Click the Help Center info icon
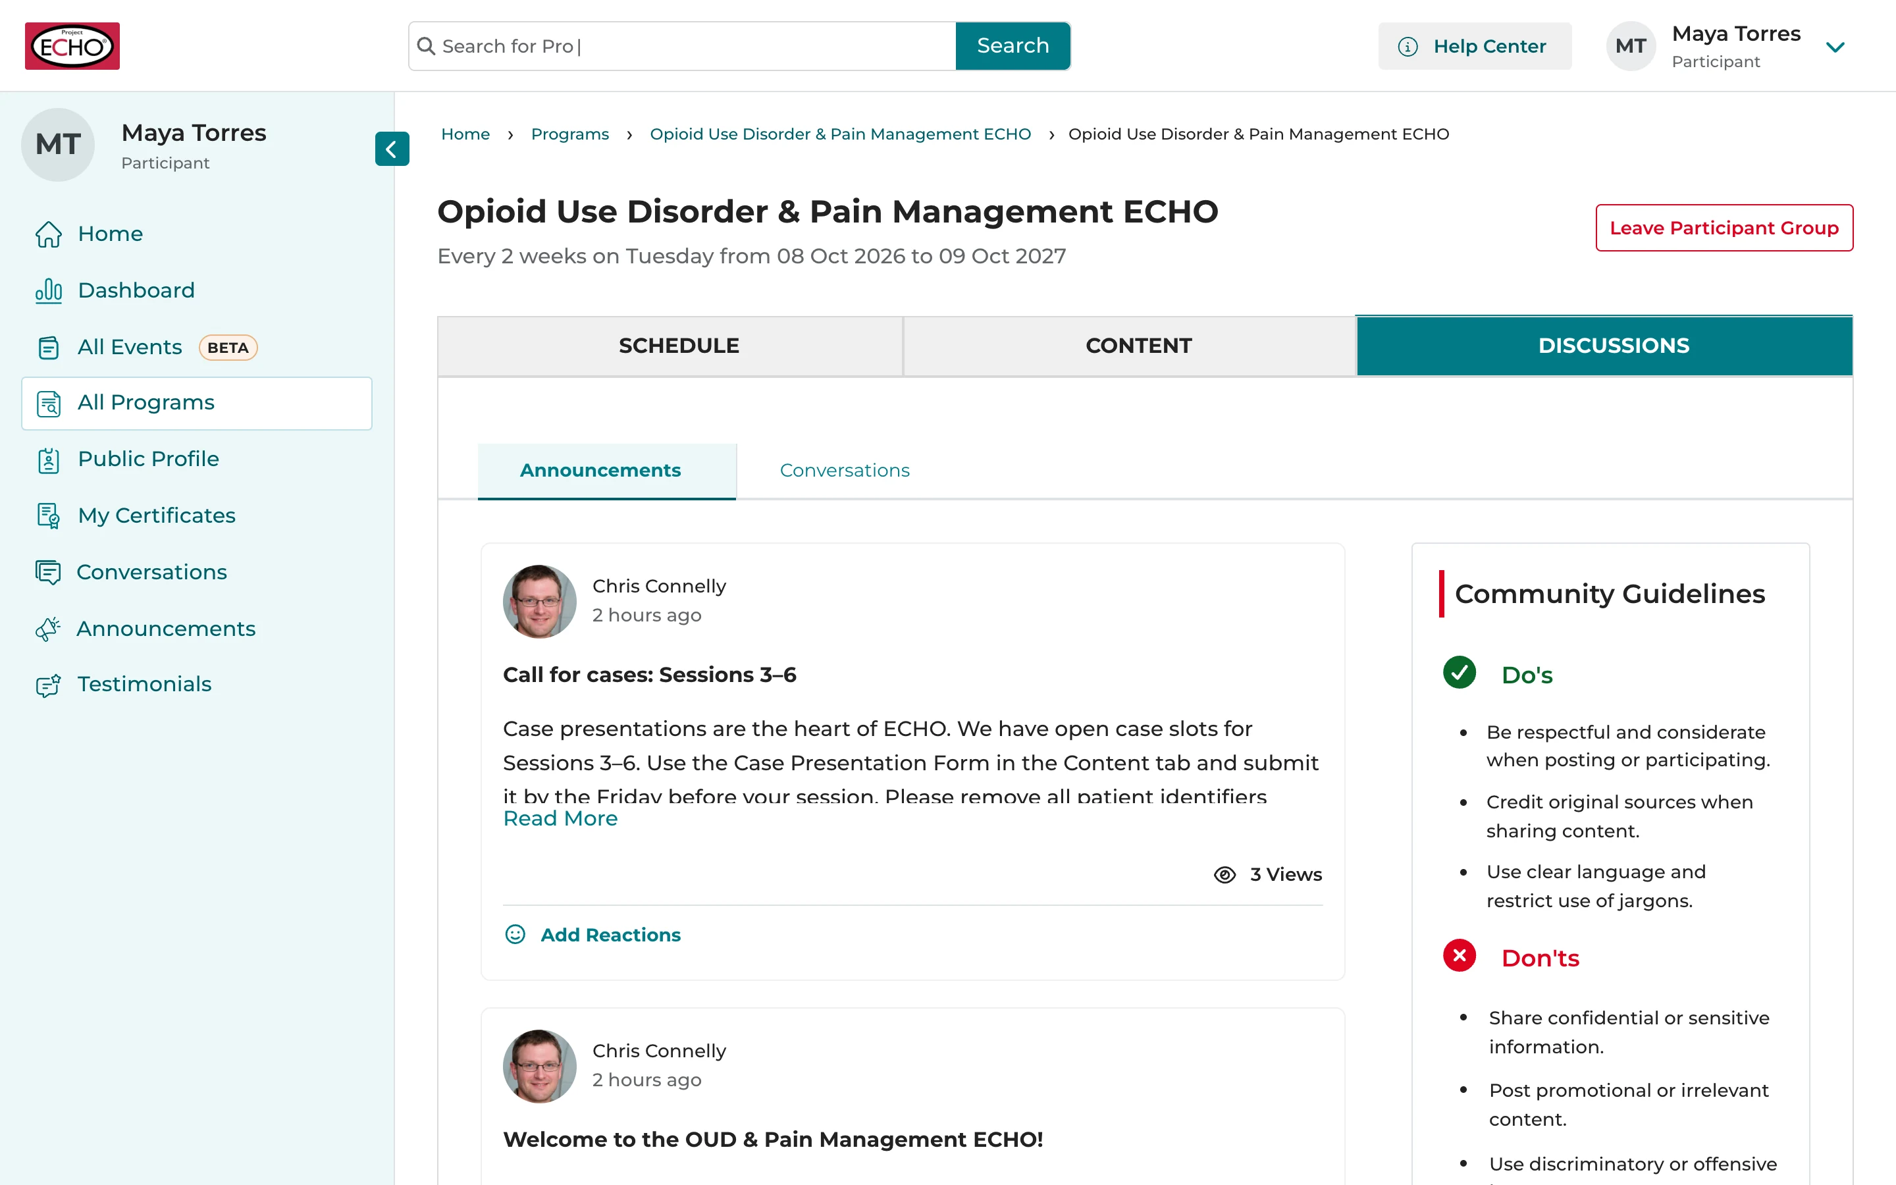This screenshot has height=1185, width=1896. tap(1408, 47)
